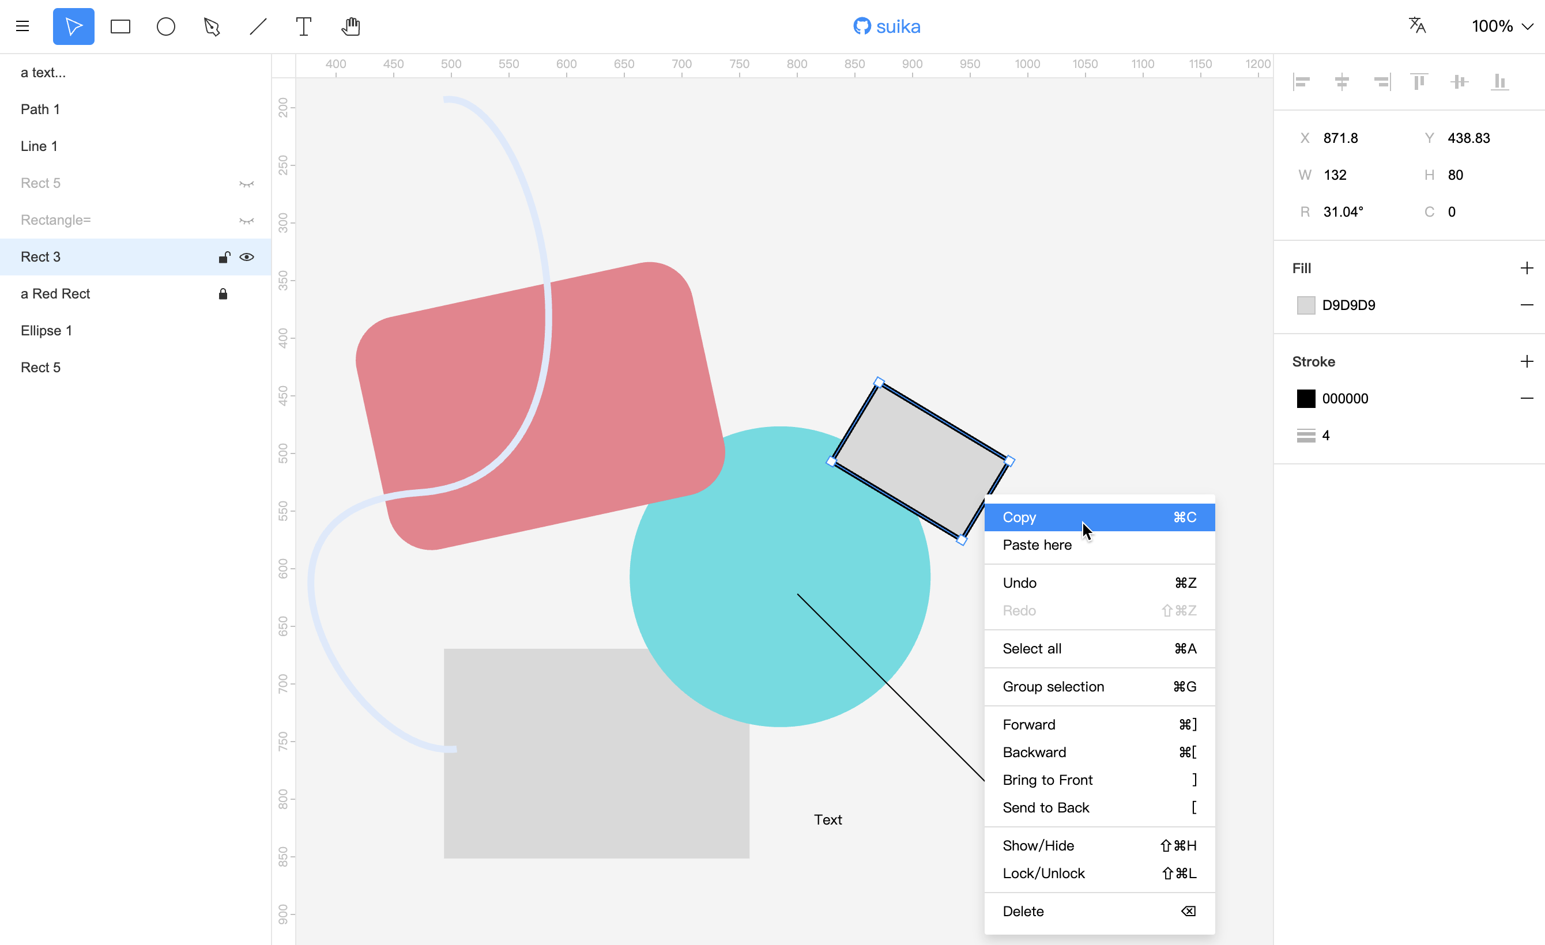1545x945 pixels.
Task: Add a new Fill entry
Action: pos(1526,268)
